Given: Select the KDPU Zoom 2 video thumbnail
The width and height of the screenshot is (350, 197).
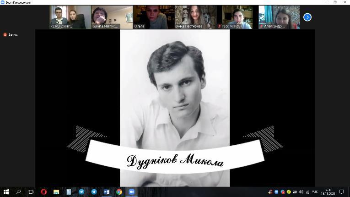Looking at the screenshot, I should pyautogui.click(x=70, y=17).
